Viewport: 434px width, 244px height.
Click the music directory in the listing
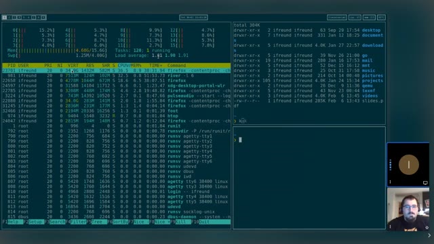pos(369,70)
